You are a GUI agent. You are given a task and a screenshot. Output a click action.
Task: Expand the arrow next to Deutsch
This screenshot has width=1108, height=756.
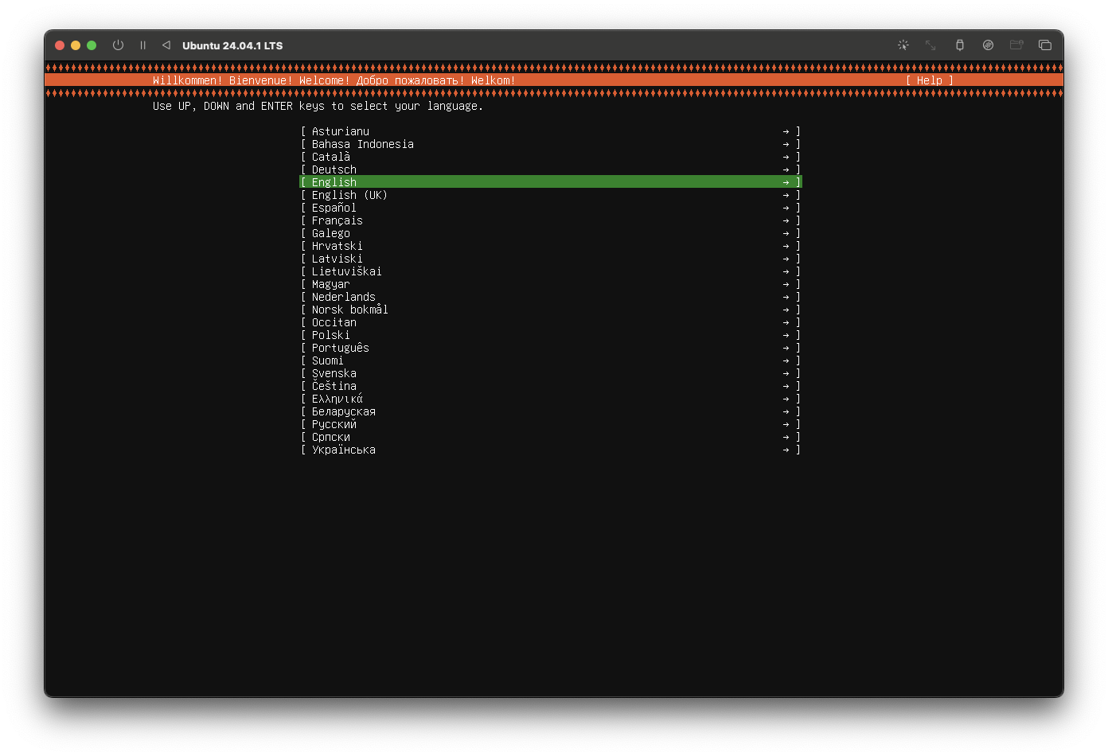785,169
